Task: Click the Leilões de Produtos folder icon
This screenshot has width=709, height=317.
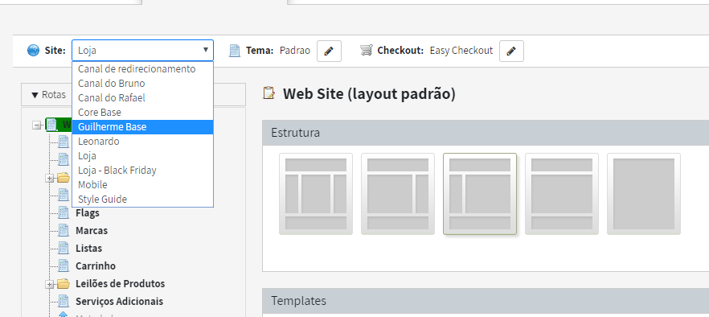Action: coord(64,284)
